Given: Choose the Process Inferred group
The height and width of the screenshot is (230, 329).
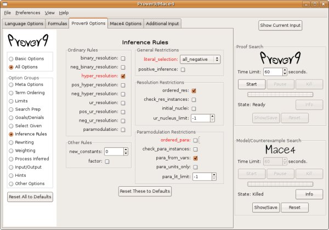Looking at the screenshot, I should 29,159.
